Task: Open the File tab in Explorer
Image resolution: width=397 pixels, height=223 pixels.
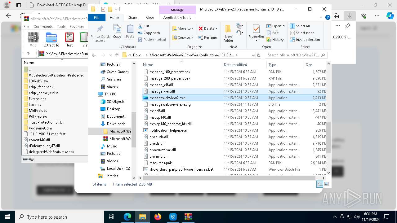Action: [x=97, y=18]
